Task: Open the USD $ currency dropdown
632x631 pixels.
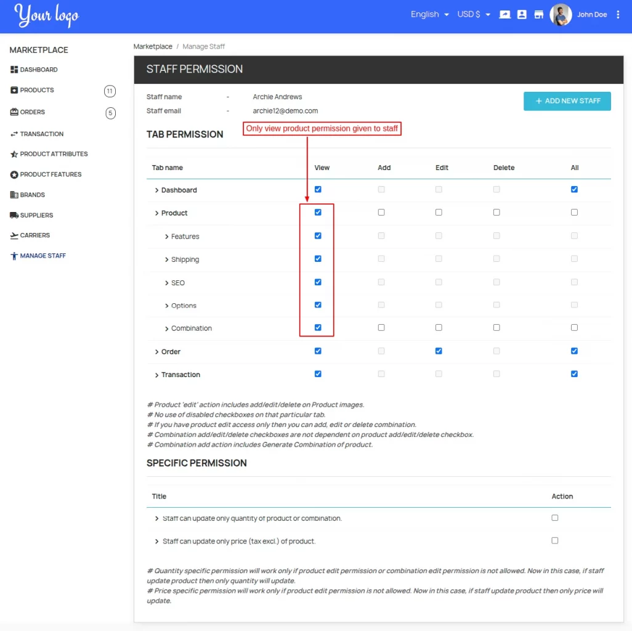Action: 474,15
